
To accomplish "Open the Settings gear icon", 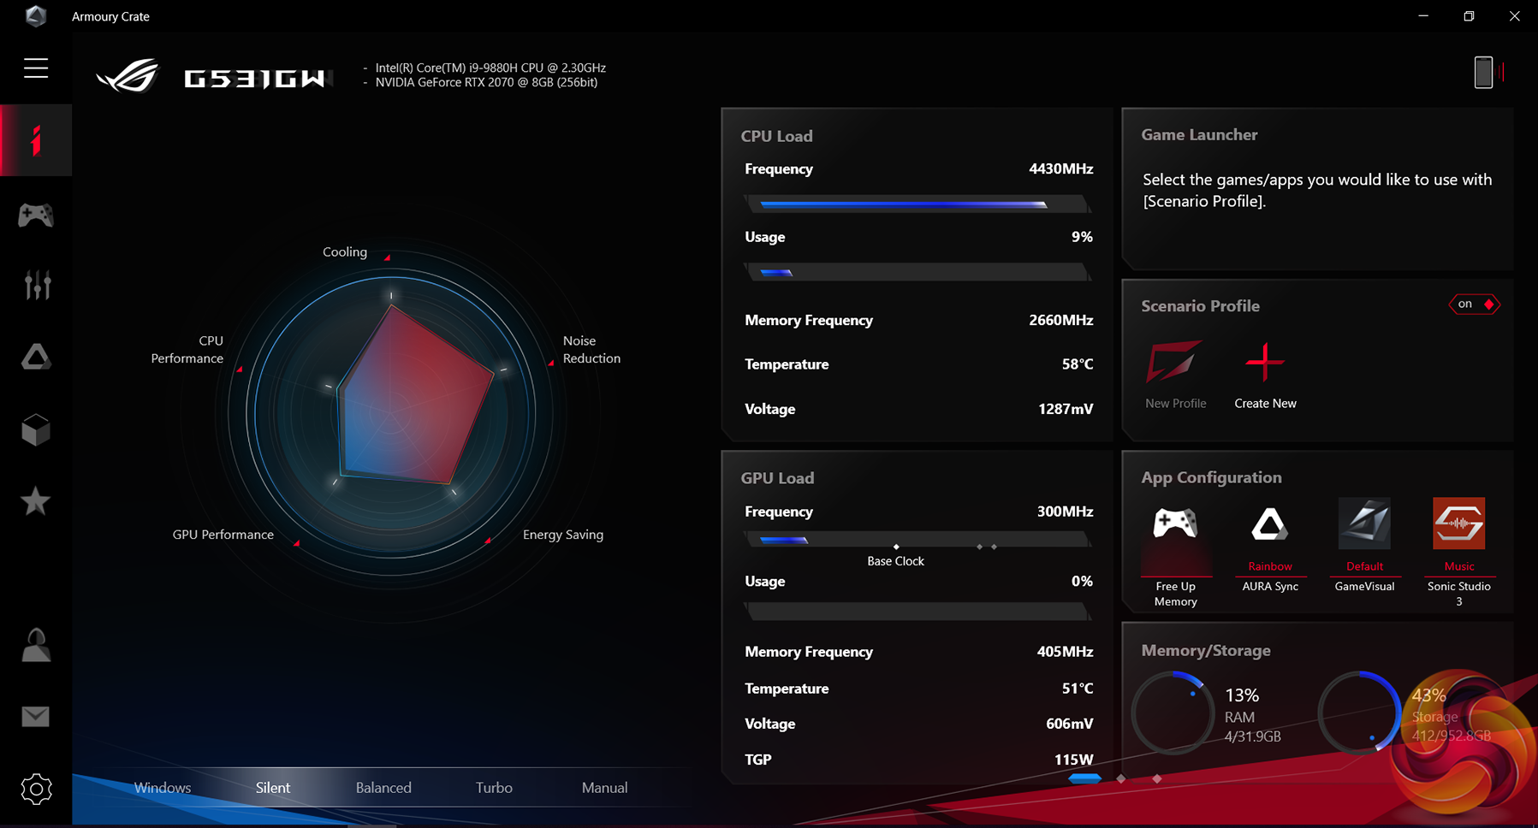I will pyautogui.click(x=36, y=789).
